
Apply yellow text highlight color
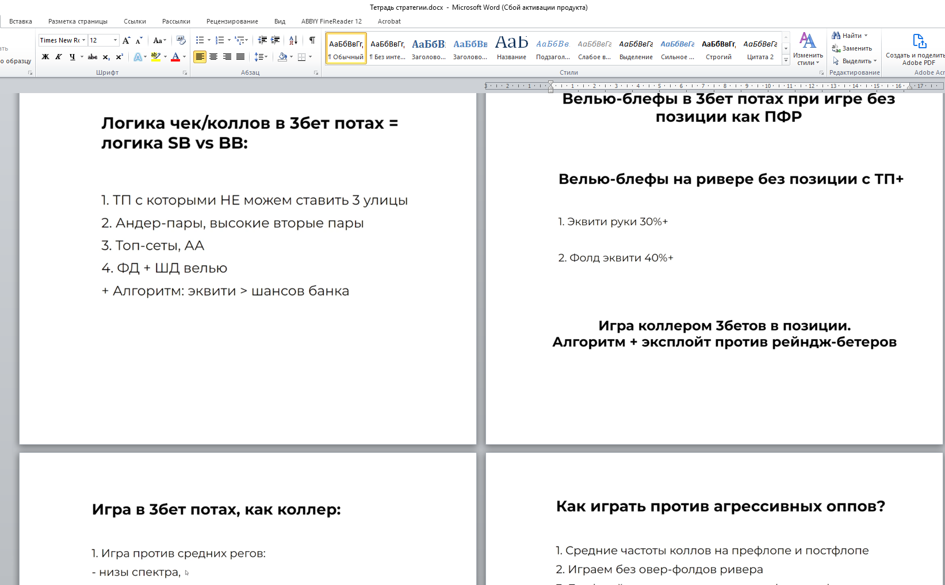point(156,57)
